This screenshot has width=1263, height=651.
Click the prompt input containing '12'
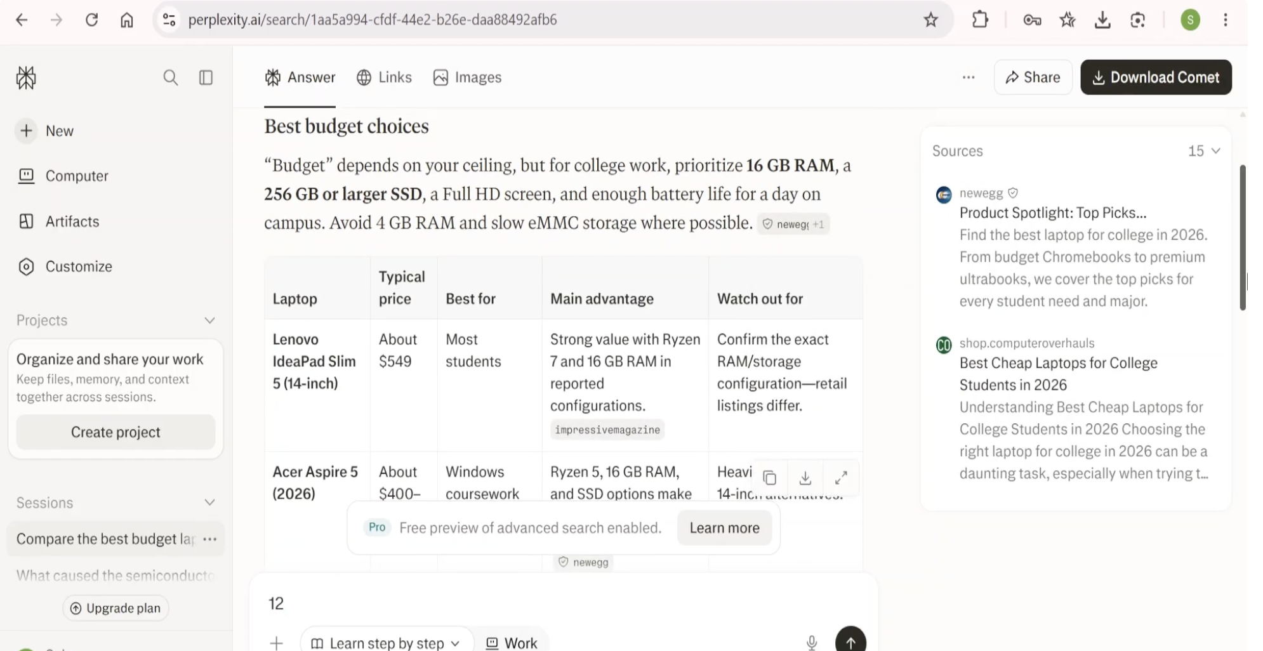pyautogui.click(x=564, y=603)
